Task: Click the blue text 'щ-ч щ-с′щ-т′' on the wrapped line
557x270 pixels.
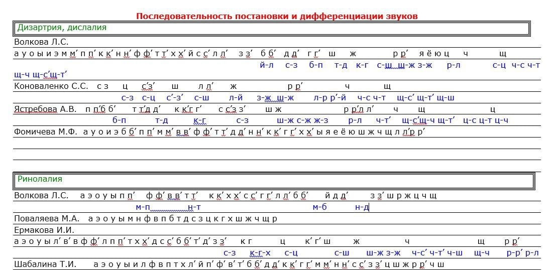Action: (41, 75)
